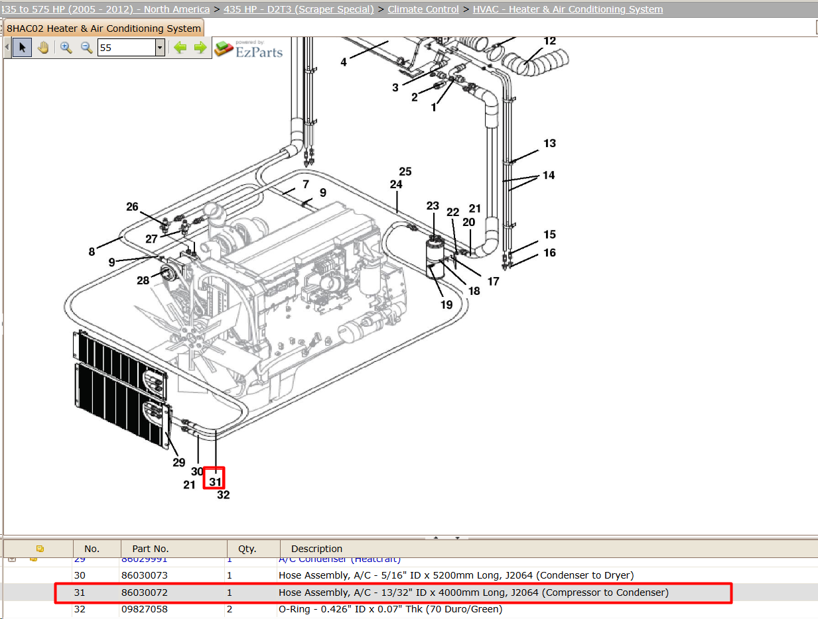Click callout number 7 in the diagram
This screenshot has width=818, height=619.
pos(306,184)
